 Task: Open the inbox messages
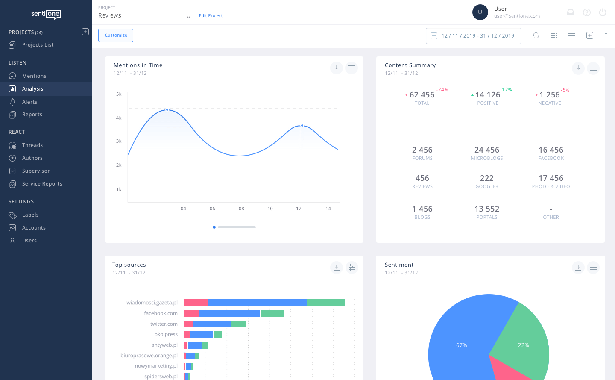click(x=571, y=12)
